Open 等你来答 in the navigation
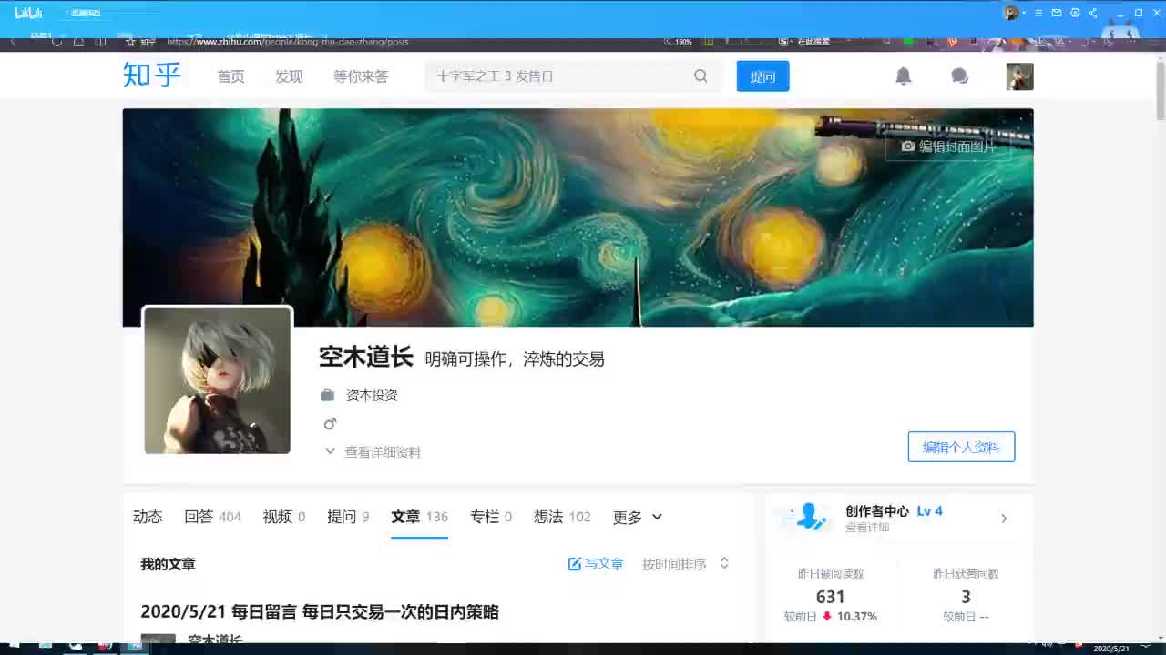Image resolution: width=1166 pixels, height=655 pixels. click(361, 76)
